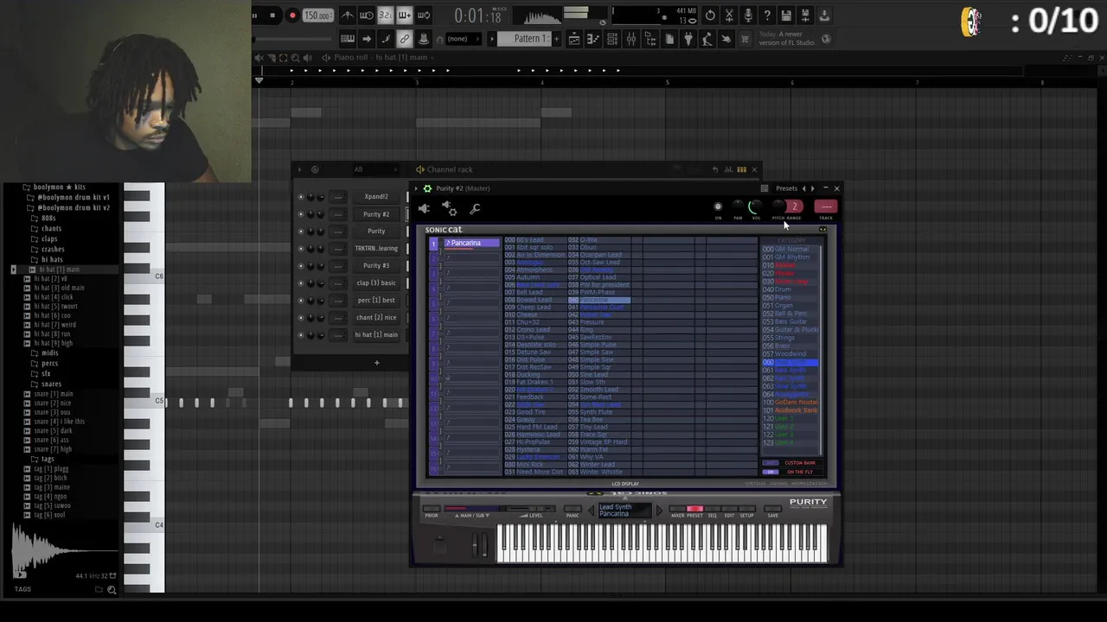Expand the 808s folder
1107x622 pixels.
(48, 218)
